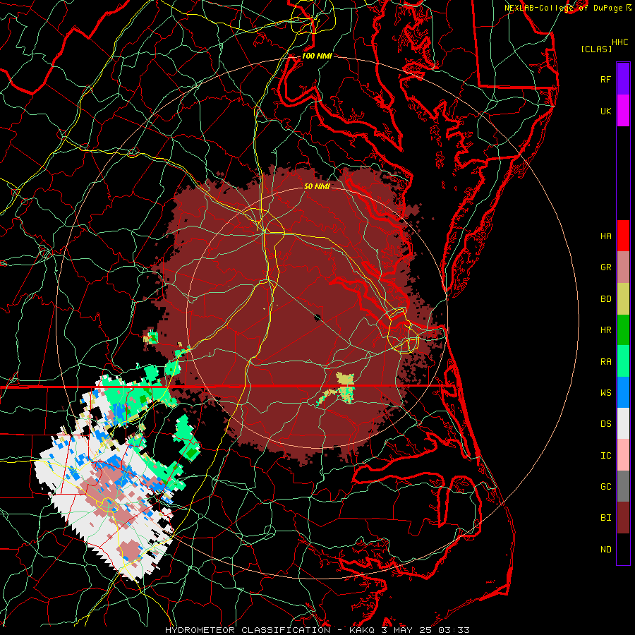The width and height of the screenshot is (635, 635).
Task: Click the RF purple legend swatch
Action: tap(623, 79)
